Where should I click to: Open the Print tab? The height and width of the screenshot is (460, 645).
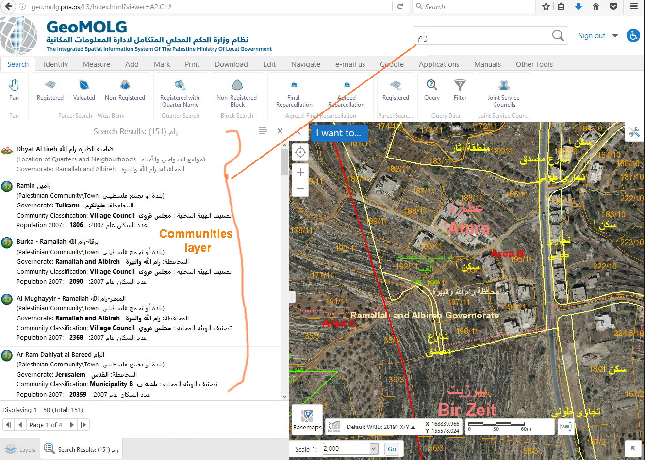[192, 64]
